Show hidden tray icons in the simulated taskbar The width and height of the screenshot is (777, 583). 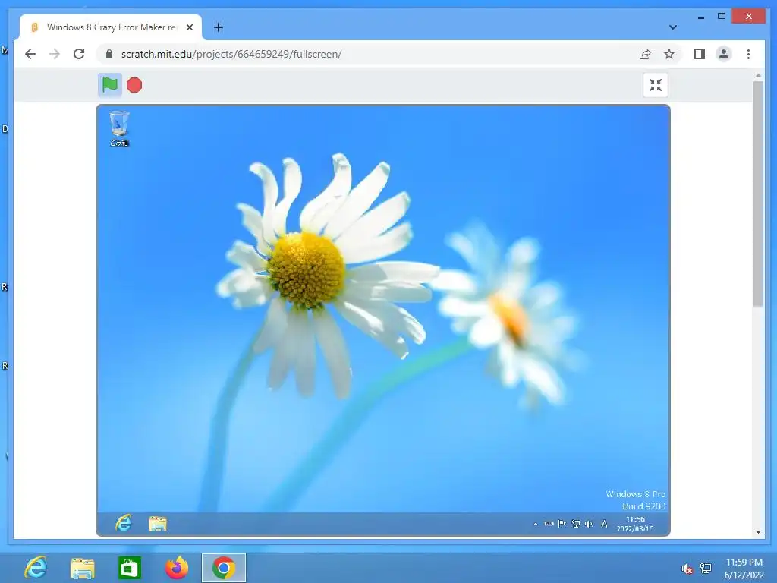pos(535,524)
